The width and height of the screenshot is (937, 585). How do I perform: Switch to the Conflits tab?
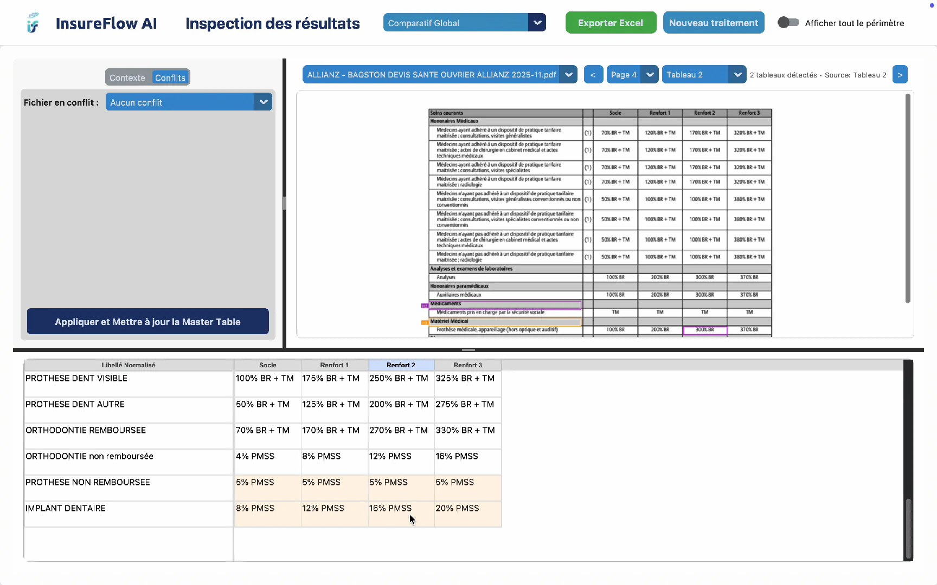tap(170, 77)
